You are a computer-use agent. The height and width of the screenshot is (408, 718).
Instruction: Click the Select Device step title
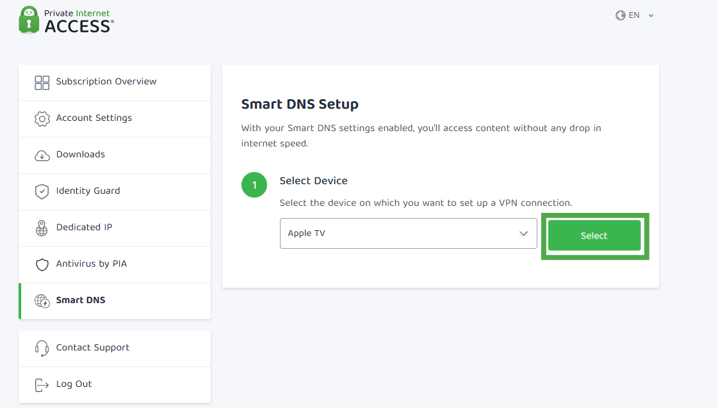pyautogui.click(x=314, y=181)
